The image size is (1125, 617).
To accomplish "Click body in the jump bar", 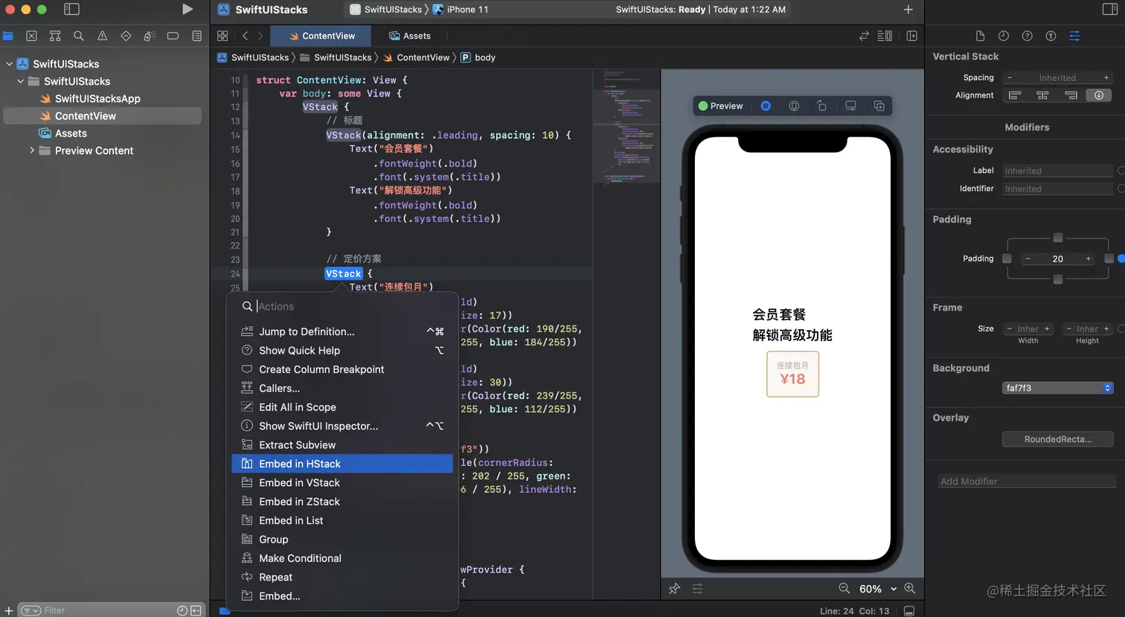I will (478, 57).
